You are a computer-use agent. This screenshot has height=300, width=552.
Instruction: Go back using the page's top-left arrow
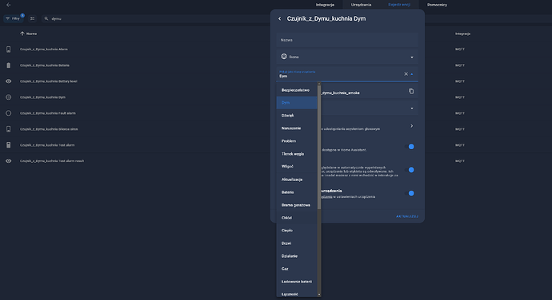click(9, 5)
